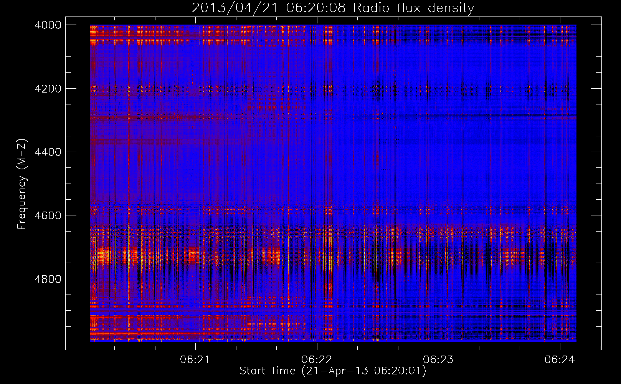The height and width of the screenshot is (384, 621).
Task: Click the '4600' frequency axis label
Action: pos(48,215)
